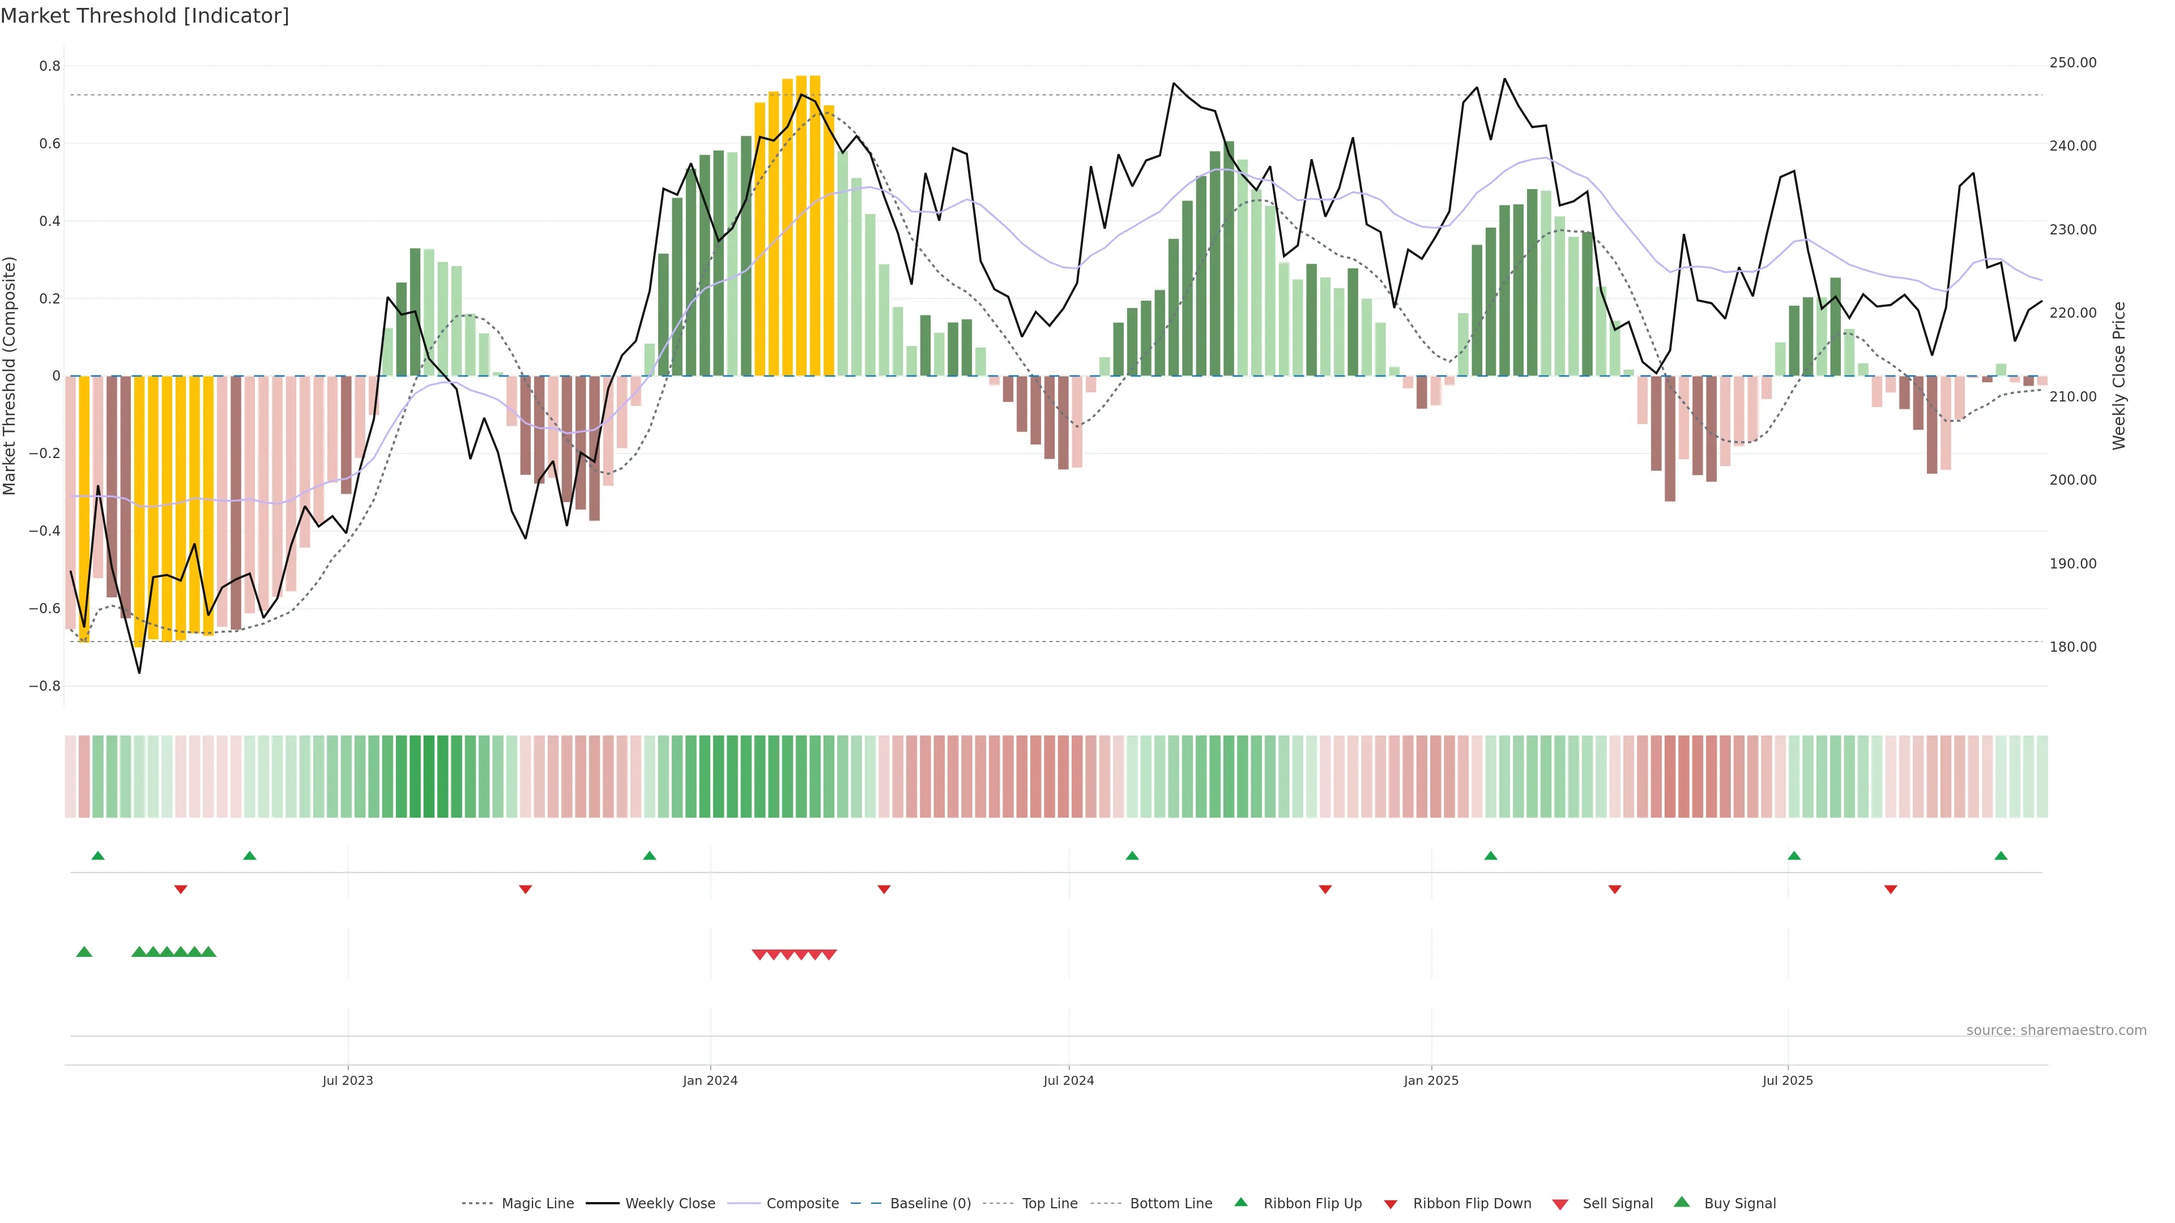Image resolution: width=2175 pixels, height=1223 pixels.
Task: Click the source: sharemaestro.com text
Action: 2056,1030
